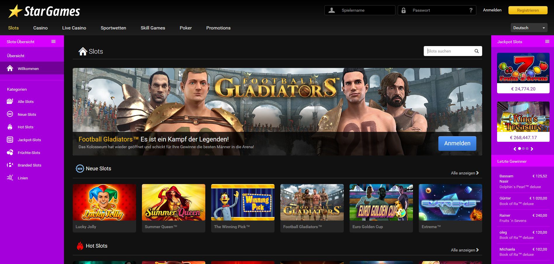Go to next jackpot slide arrow
The height and width of the screenshot is (264, 554).
pyautogui.click(x=532, y=149)
